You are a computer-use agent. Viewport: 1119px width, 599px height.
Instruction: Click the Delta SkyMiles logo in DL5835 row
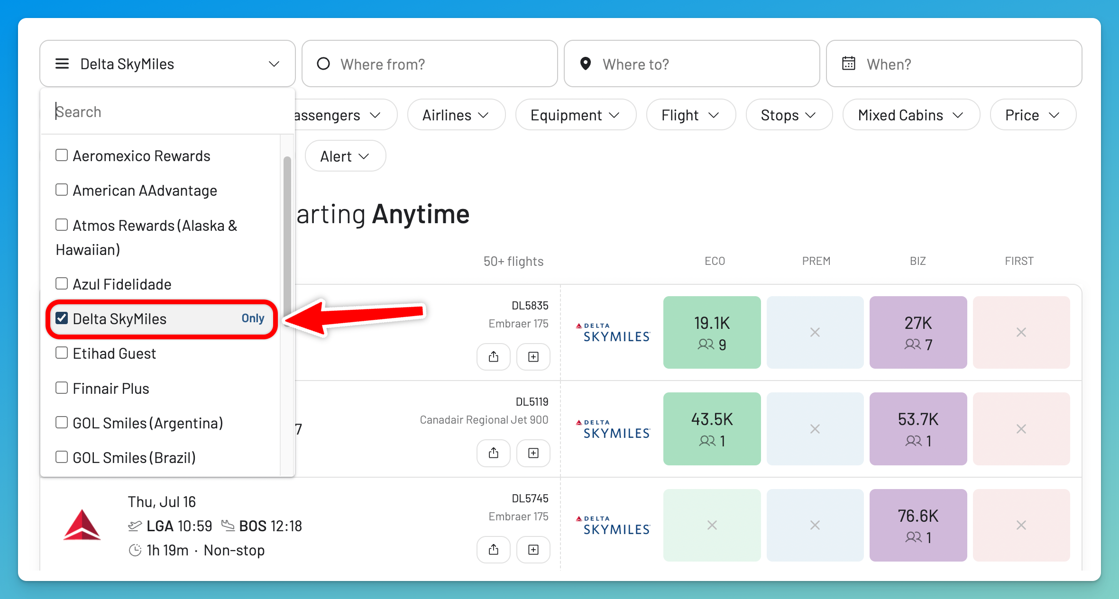click(613, 333)
